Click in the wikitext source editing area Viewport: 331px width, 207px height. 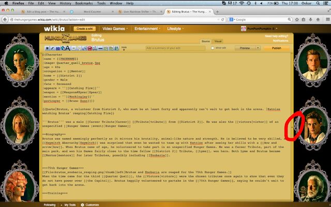pyautogui.click(x=167, y=125)
